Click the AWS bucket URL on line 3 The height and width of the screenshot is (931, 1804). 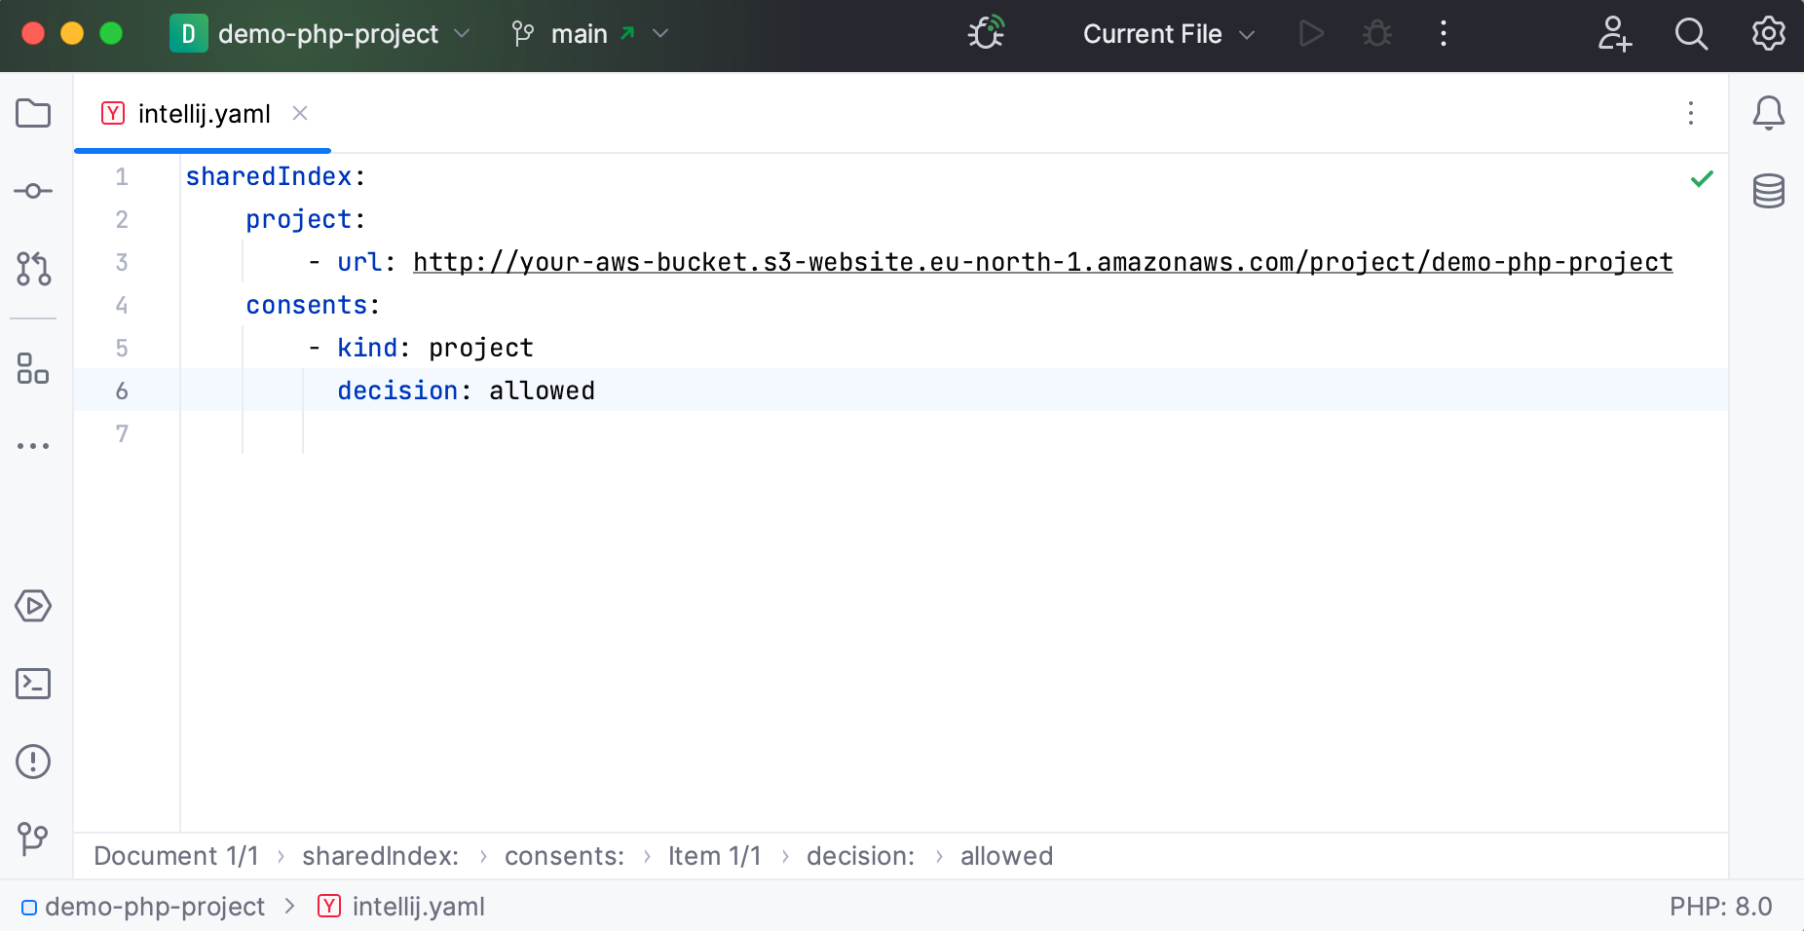tap(1041, 261)
